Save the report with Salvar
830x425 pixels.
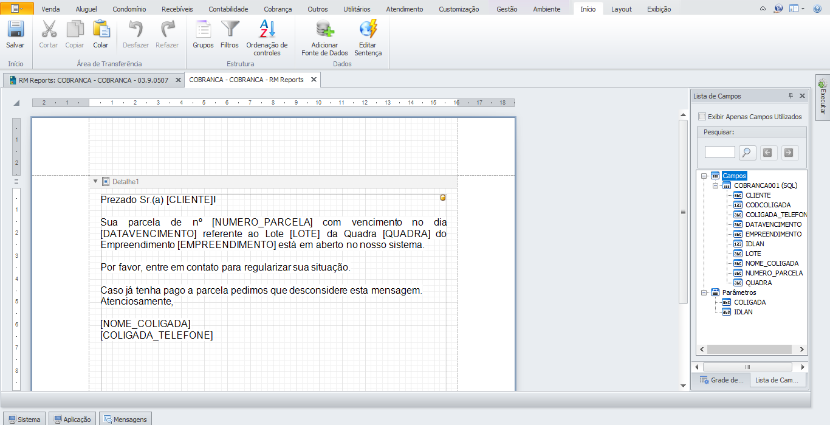click(15, 35)
